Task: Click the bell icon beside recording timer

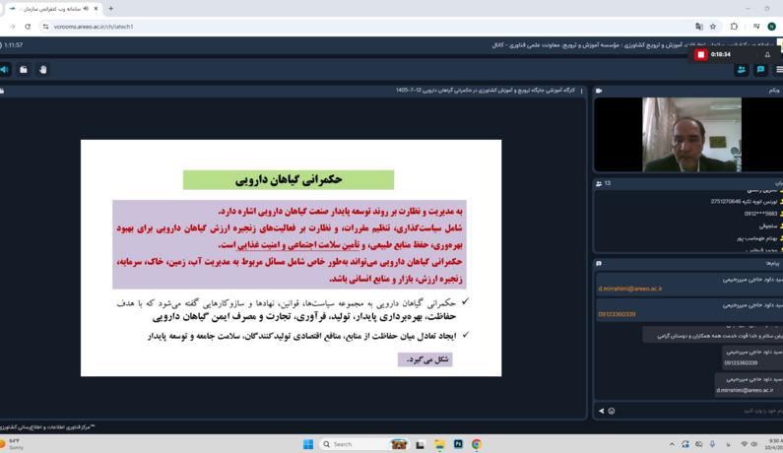Action: coord(767,55)
